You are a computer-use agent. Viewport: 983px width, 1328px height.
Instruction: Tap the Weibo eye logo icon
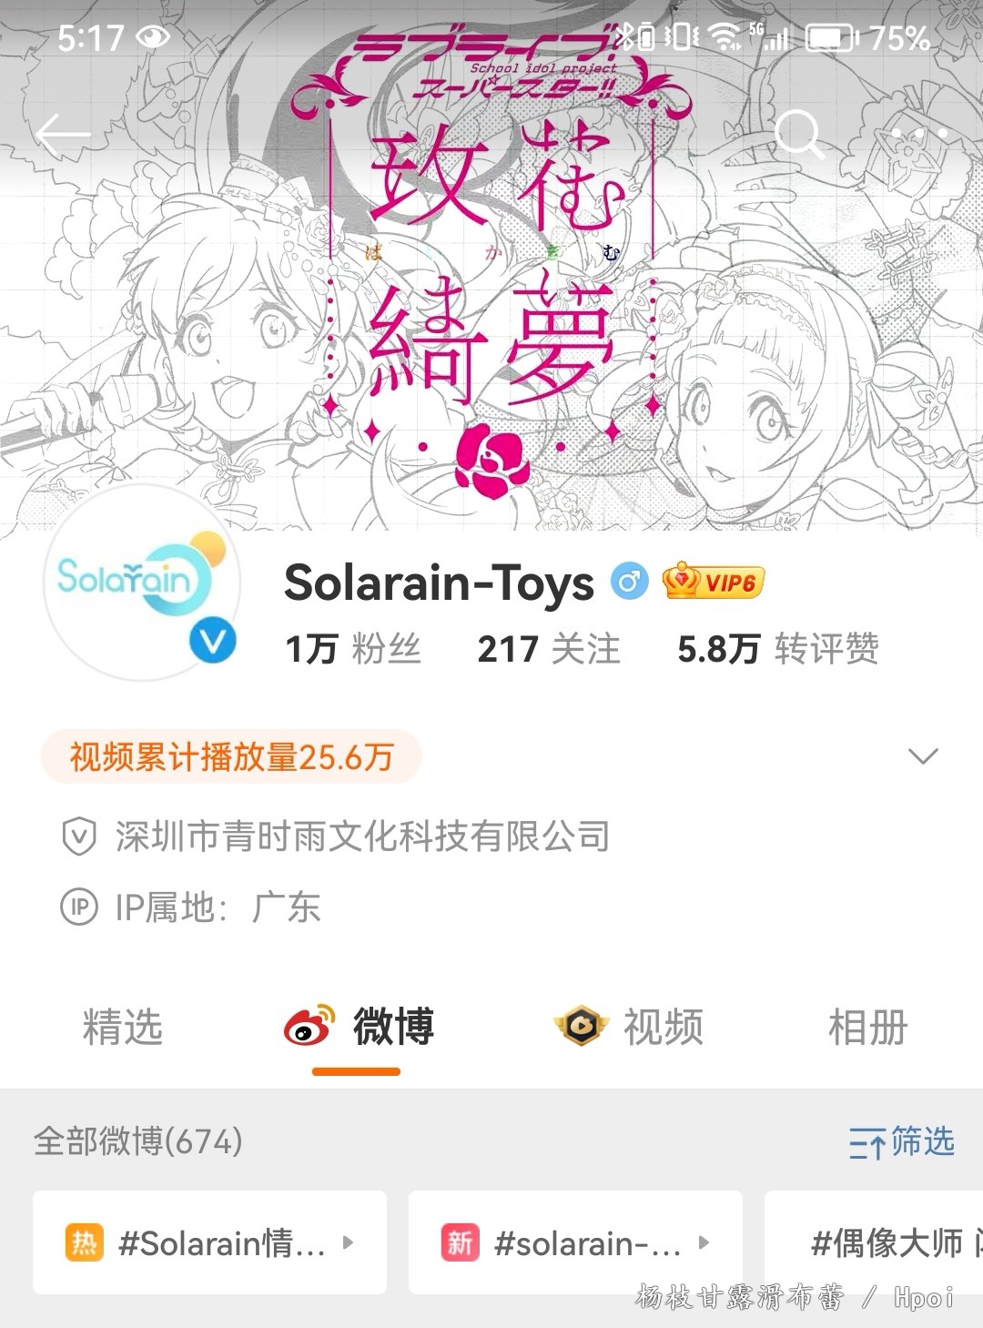309,1026
